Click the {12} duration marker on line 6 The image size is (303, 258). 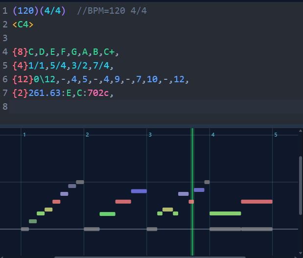23,79
